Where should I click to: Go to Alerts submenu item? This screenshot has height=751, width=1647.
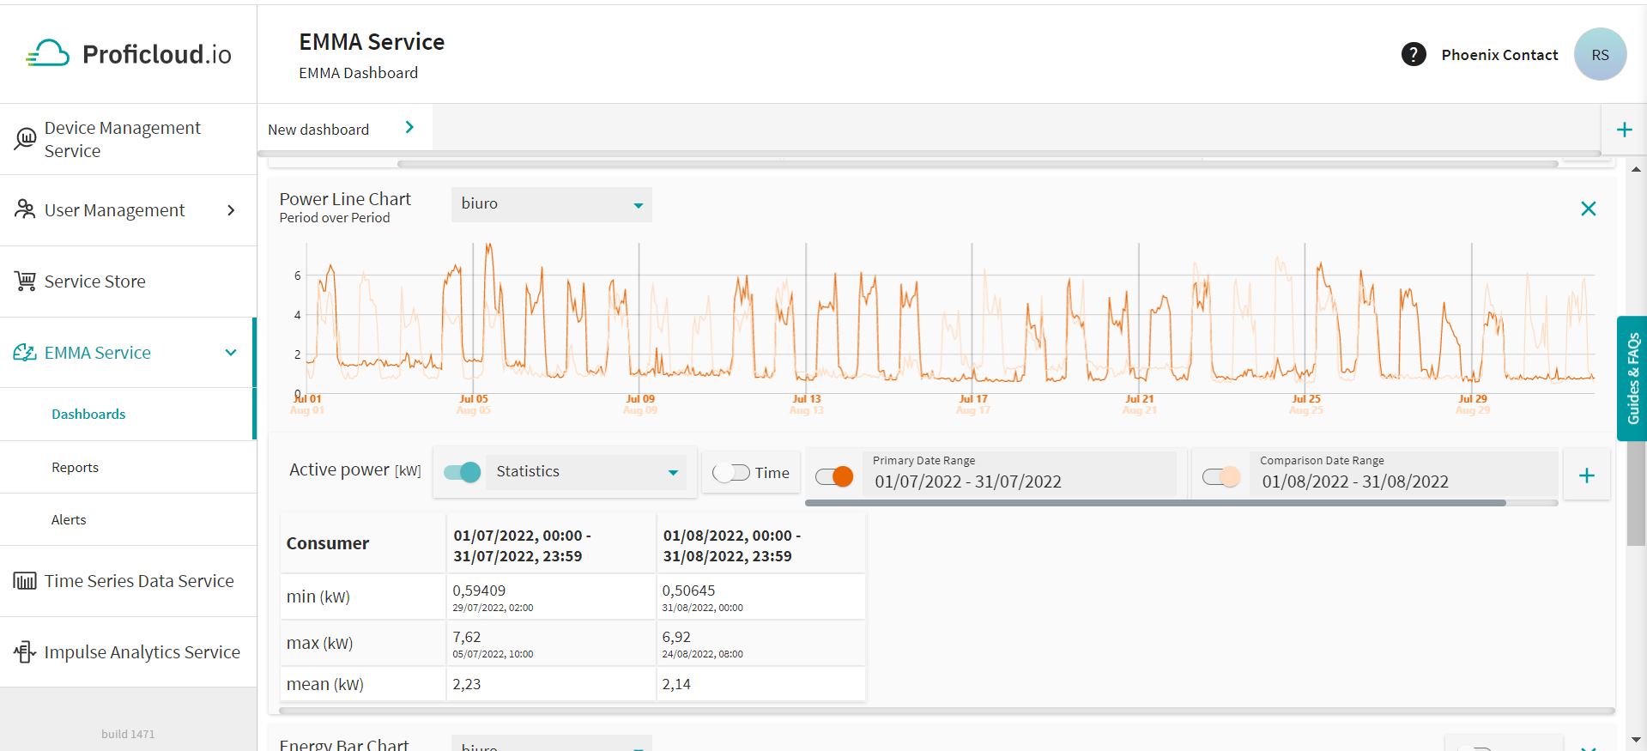pos(128,519)
